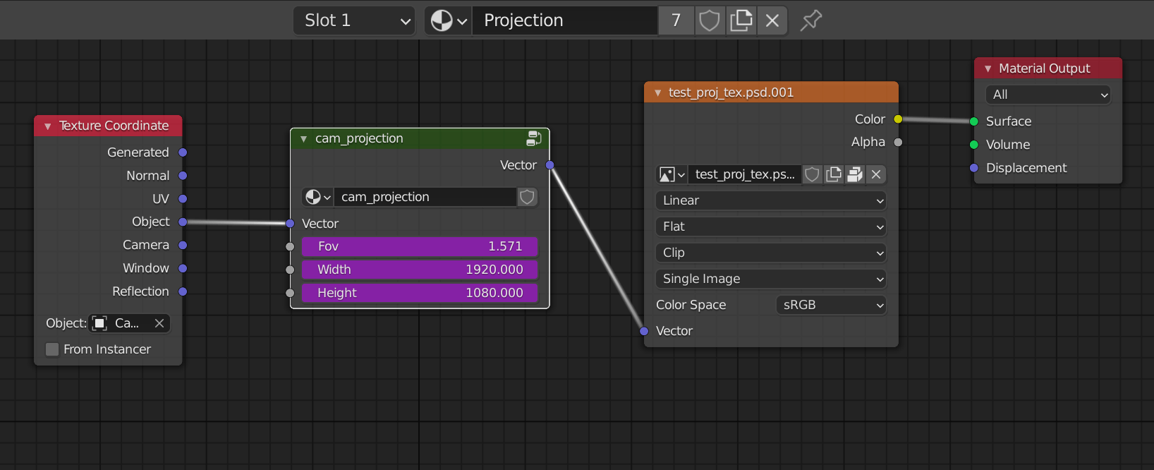This screenshot has width=1154, height=470.
Task: Toggle fake user shield for Projection material
Action: (710, 20)
